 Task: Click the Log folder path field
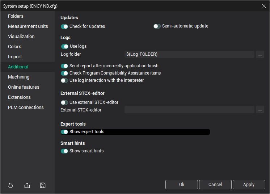tap(189, 54)
